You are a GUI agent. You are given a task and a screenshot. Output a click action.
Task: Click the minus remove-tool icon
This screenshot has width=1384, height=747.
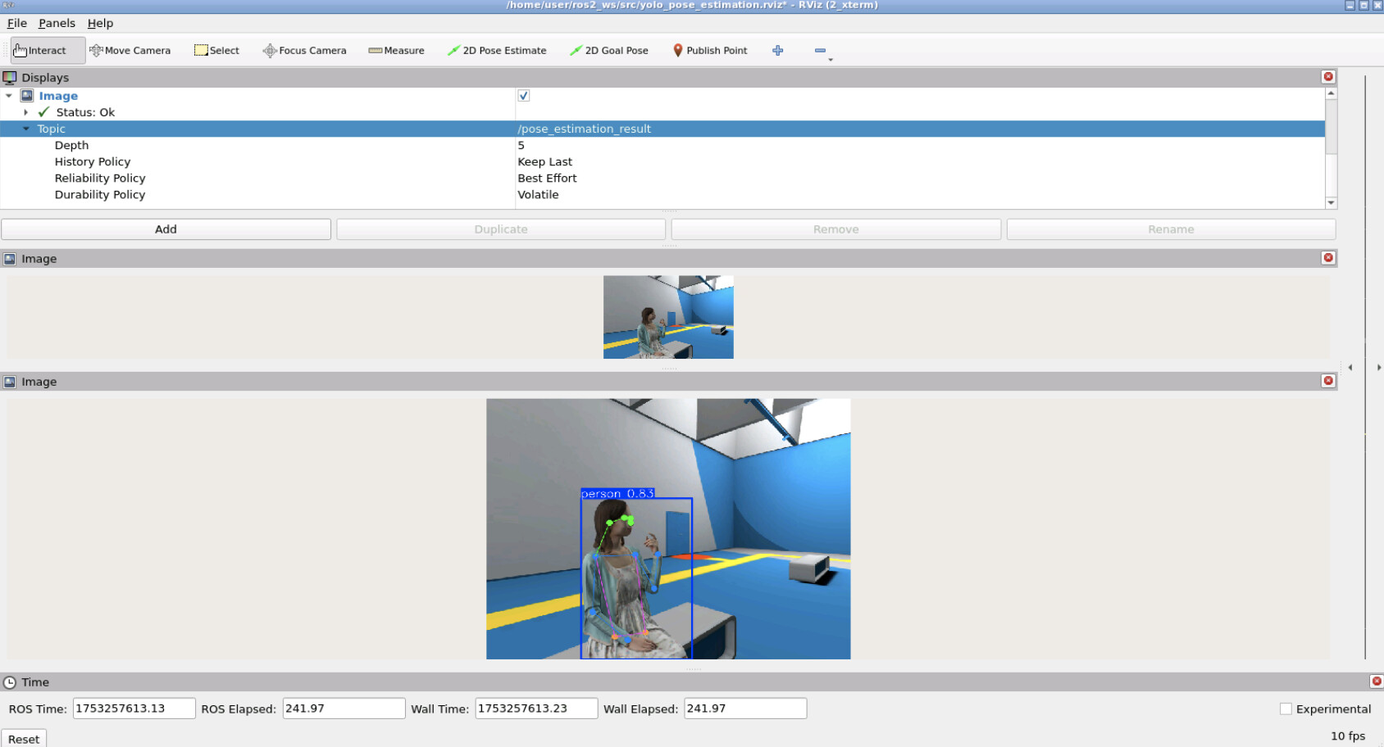point(819,51)
